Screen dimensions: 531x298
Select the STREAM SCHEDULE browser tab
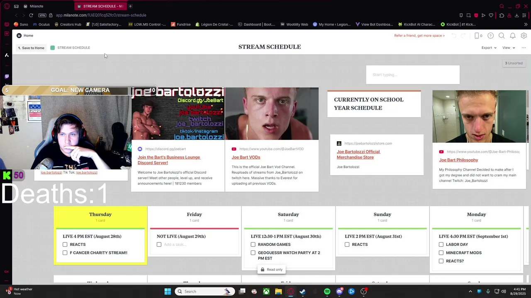coord(100,6)
